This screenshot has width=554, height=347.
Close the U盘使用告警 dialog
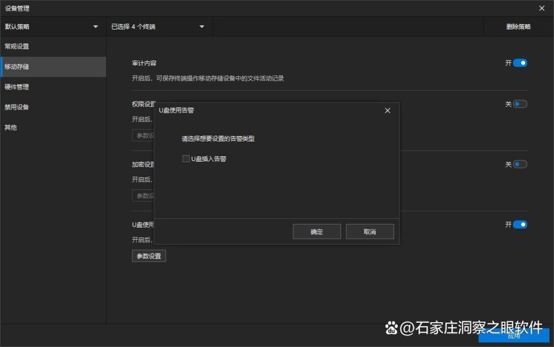[x=387, y=111]
